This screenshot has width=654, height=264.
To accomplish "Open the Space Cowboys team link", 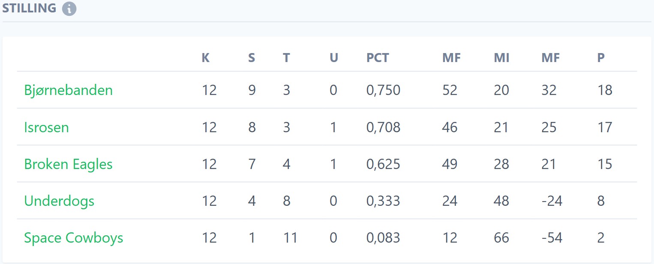I will (73, 238).
